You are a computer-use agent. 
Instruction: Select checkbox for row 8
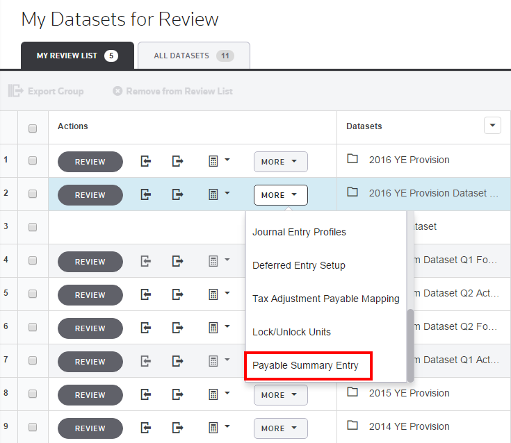click(33, 394)
